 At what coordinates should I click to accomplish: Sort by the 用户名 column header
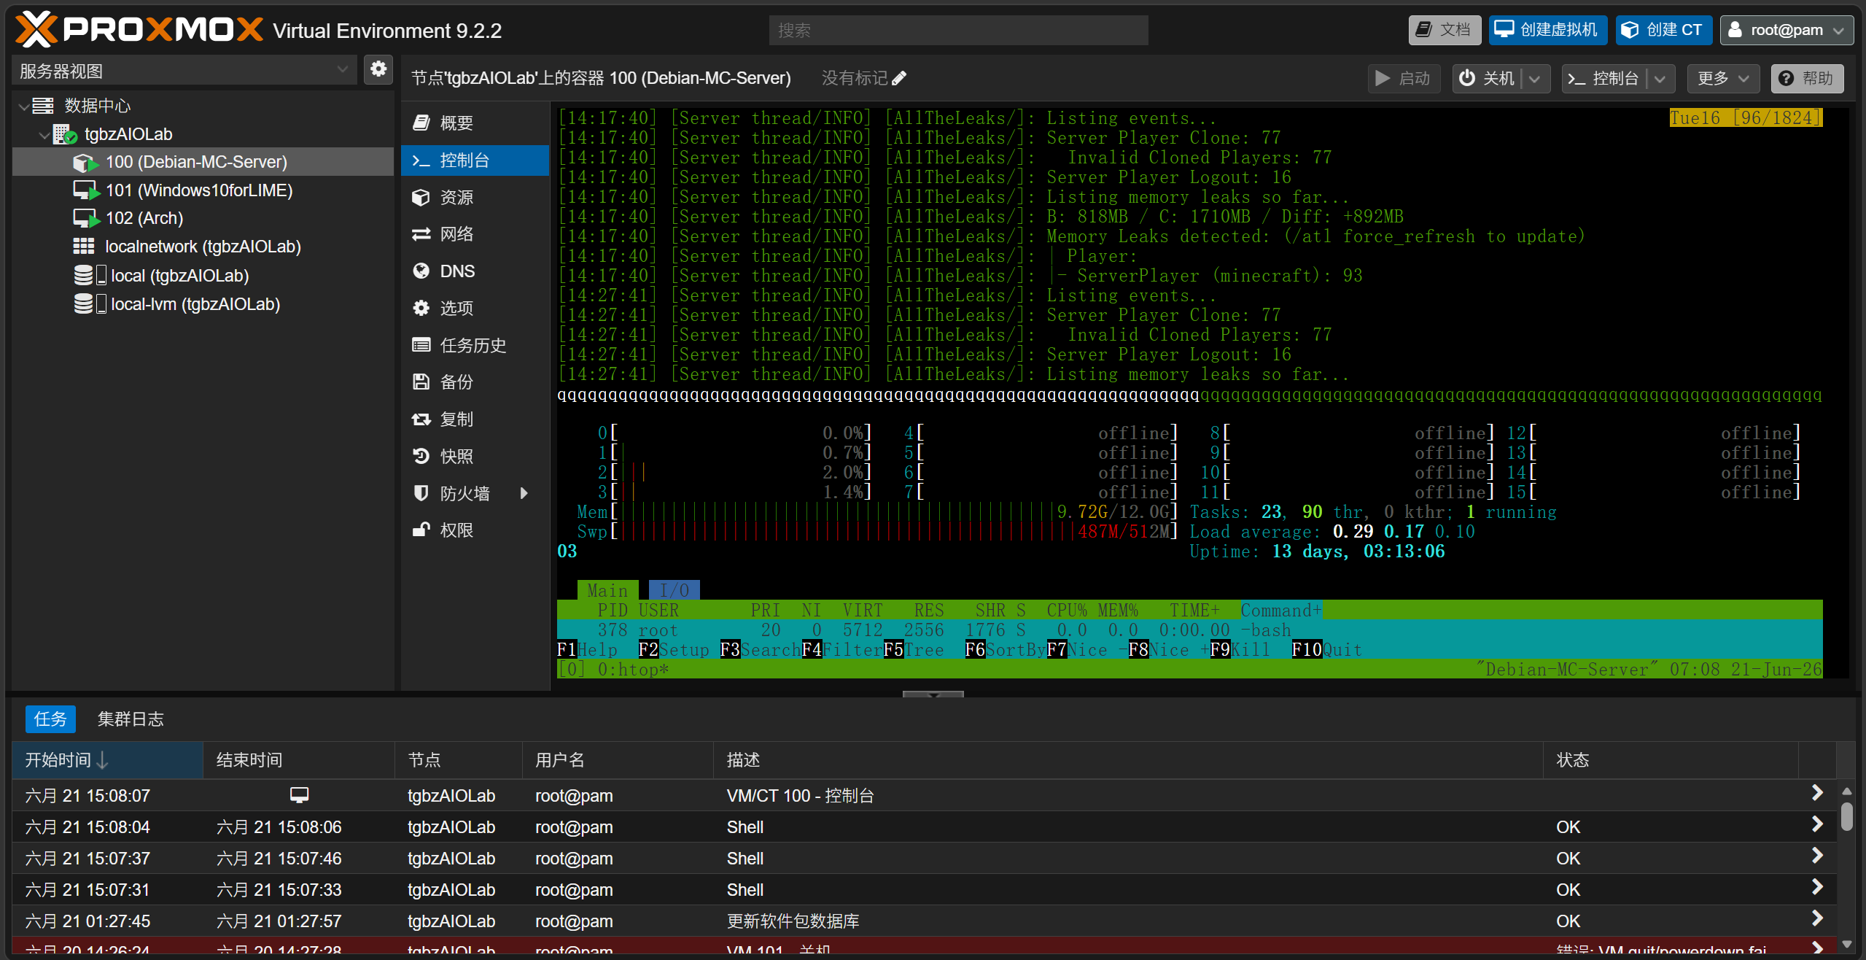click(x=618, y=760)
